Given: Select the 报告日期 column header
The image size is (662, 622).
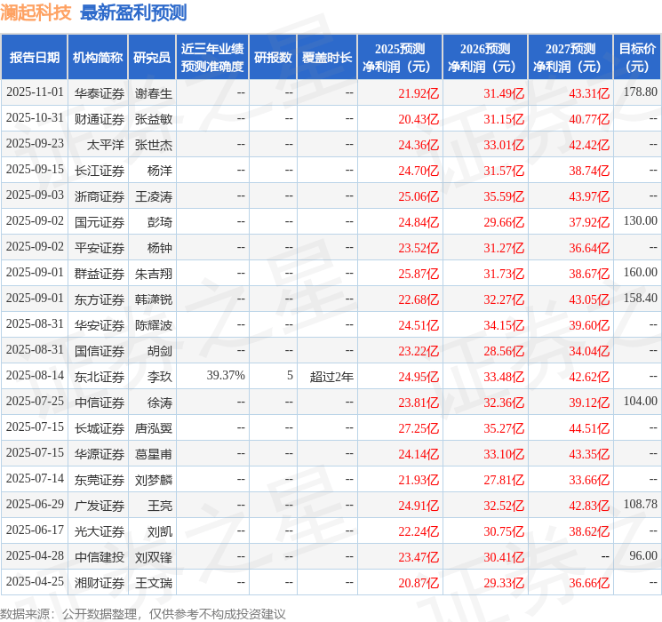Looking at the screenshot, I should coord(34,58).
